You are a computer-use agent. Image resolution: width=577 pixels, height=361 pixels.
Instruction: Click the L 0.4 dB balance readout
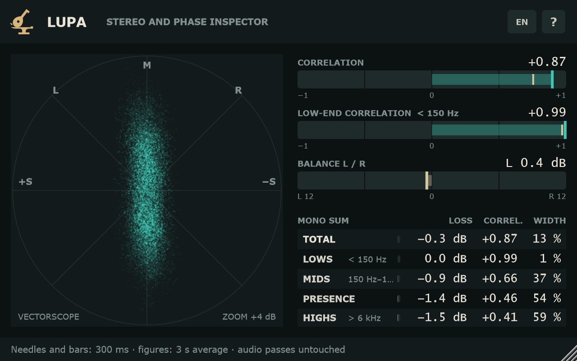(x=536, y=163)
